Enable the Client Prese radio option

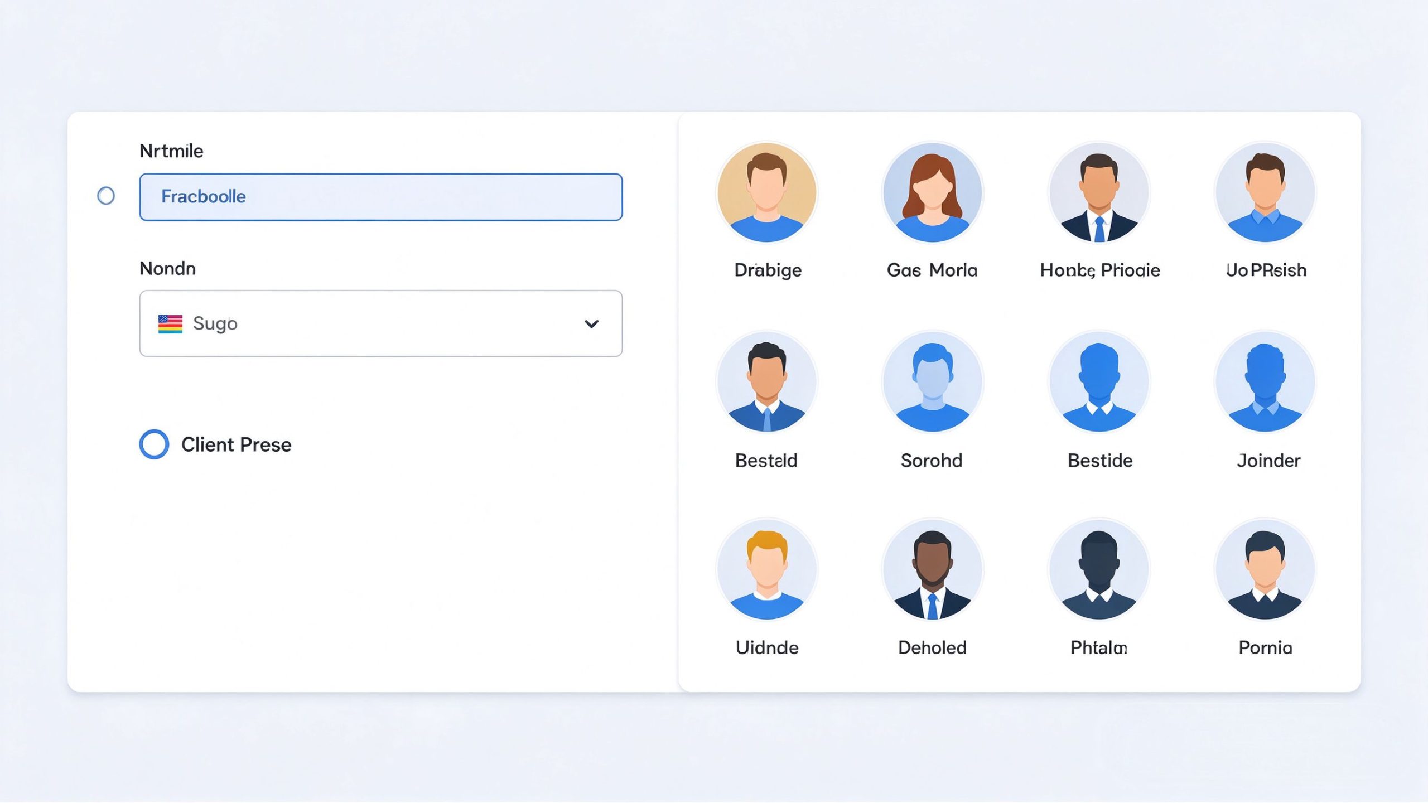click(x=154, y=444)
